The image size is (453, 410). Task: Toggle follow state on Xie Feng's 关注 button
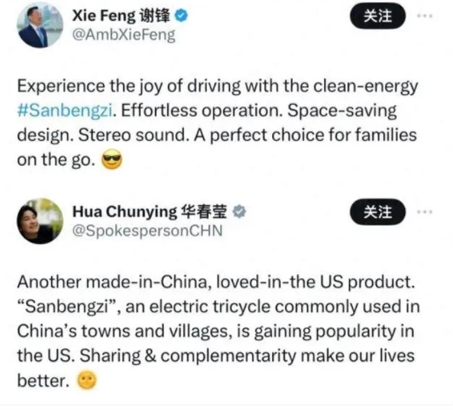379,16
